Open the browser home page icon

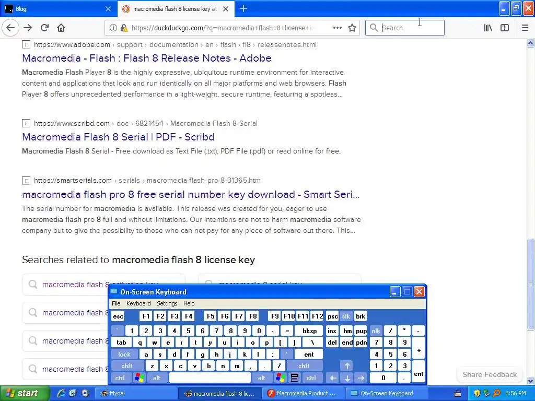tap(61, 28)
